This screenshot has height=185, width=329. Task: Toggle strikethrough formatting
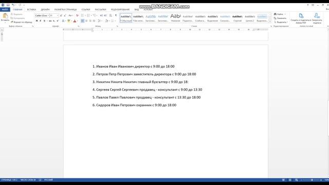[50, 21]
